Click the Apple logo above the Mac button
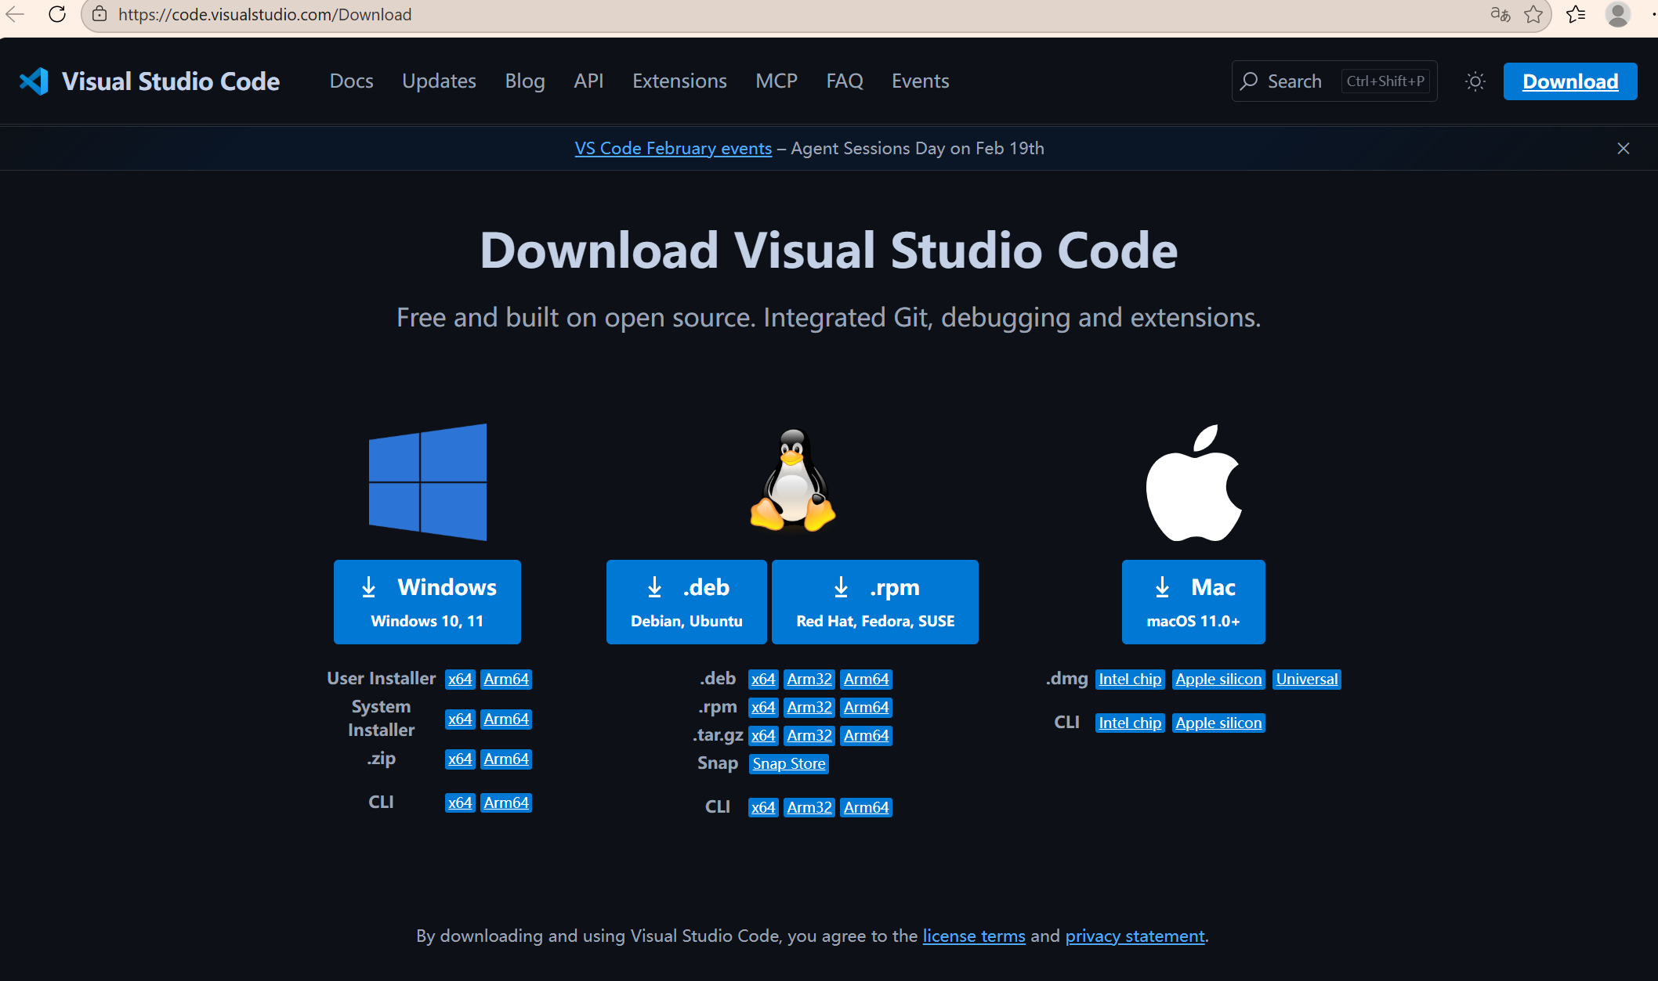Image resolution: width=1658 pixels, height=981 pixels. pyautogui.click(x=1193, y=481)
